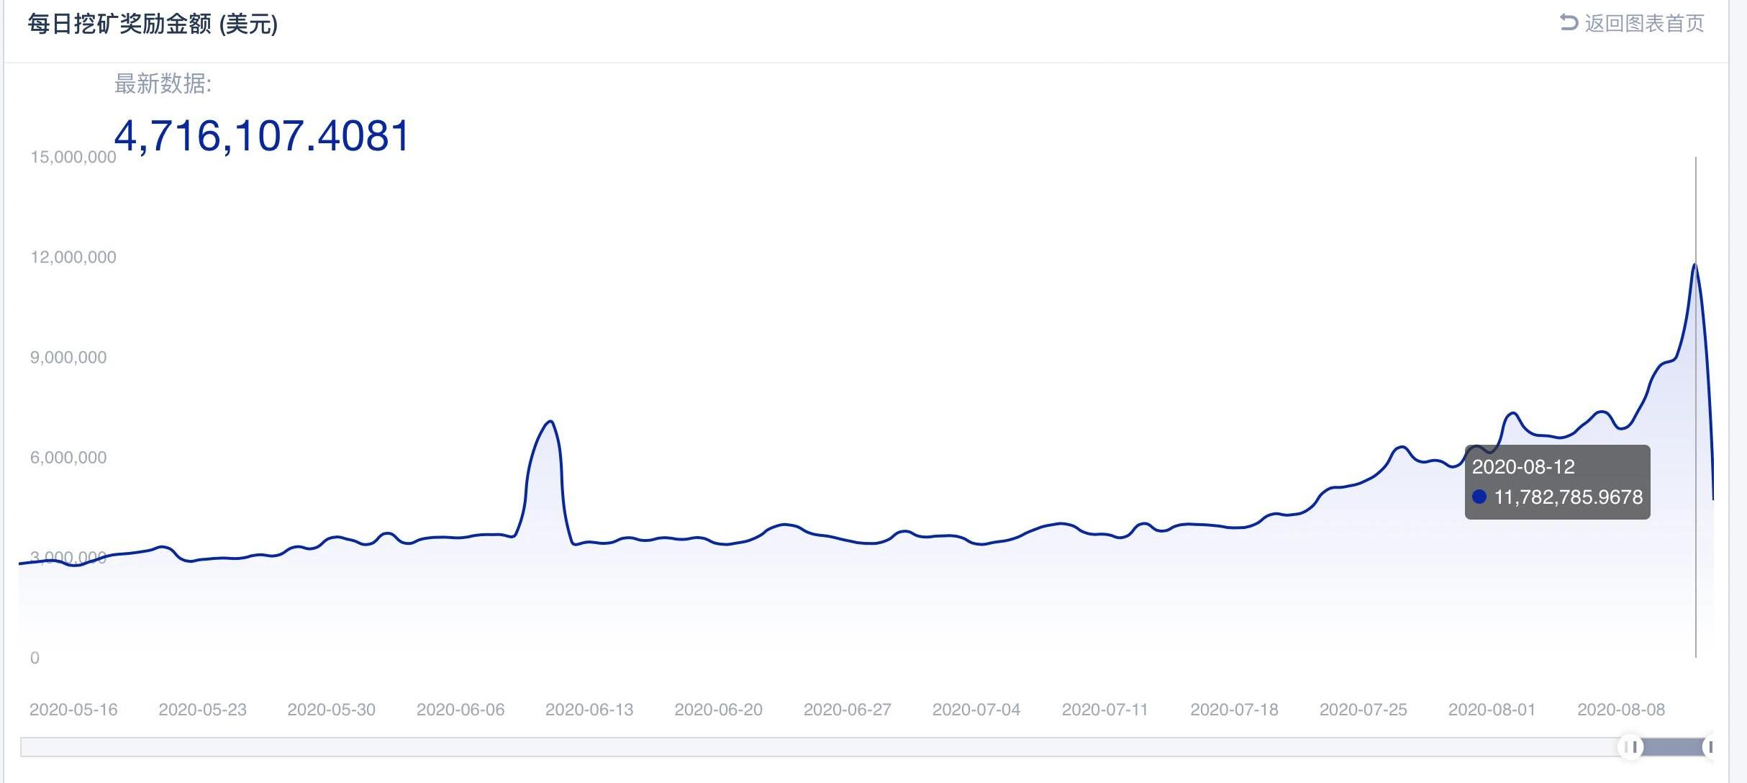The height and width of the screenshot is (783, 1747).
Task: Click the chart title 每日挖矿奖励金额 (美元)
Action: 153,24
